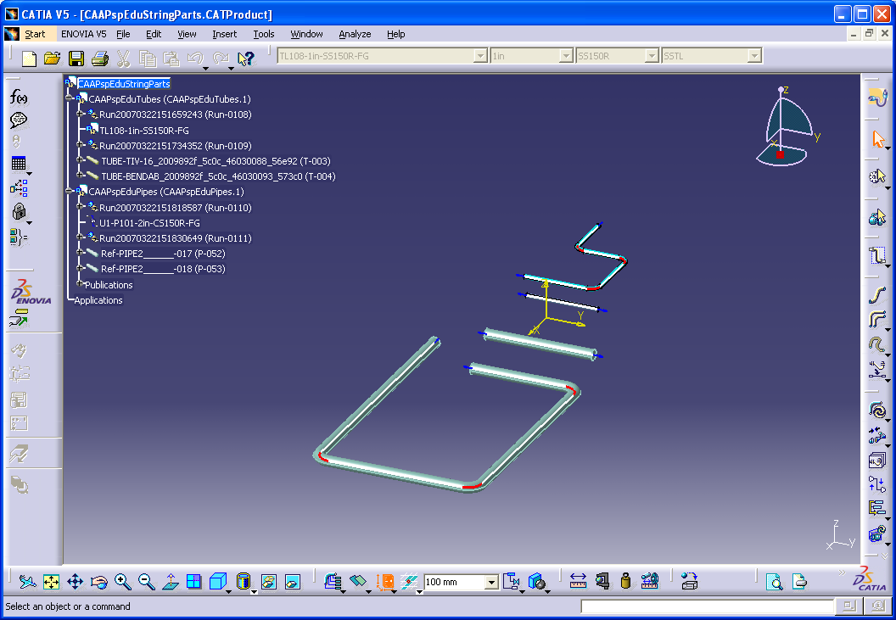
Task: Click the Print icon in toolbar
Action: [x=99, y=59]
